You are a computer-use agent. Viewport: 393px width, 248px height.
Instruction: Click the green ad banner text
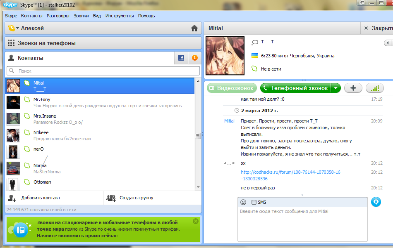coord(108,229)
